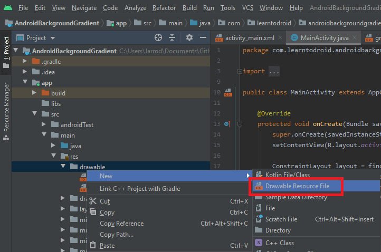Click the override gutter icon on line 13
Viewport: 381px width, 252px height.
point(227,124)
